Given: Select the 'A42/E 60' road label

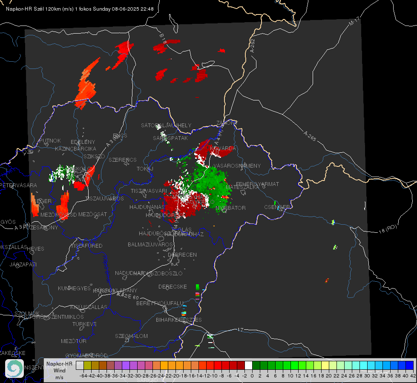Looking at the screenshot, I should point(128,296).
